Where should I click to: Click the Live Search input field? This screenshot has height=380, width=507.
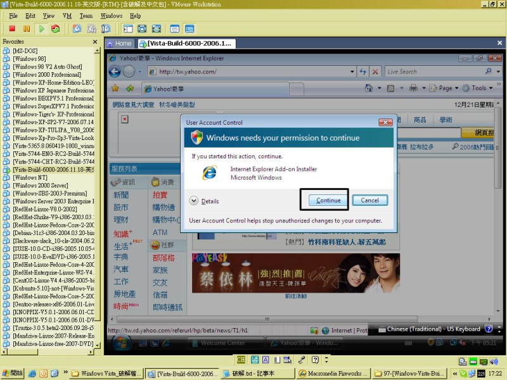(x=434, y=72)
